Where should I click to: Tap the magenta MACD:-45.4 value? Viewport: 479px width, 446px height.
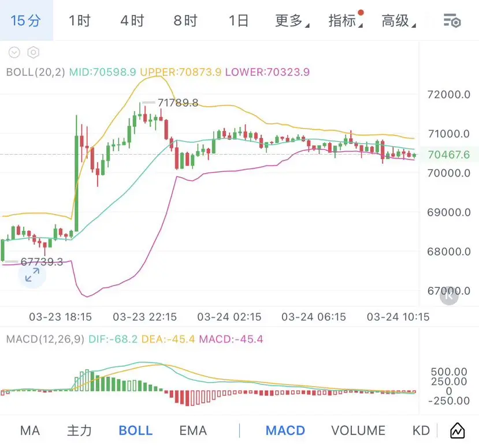231,339
